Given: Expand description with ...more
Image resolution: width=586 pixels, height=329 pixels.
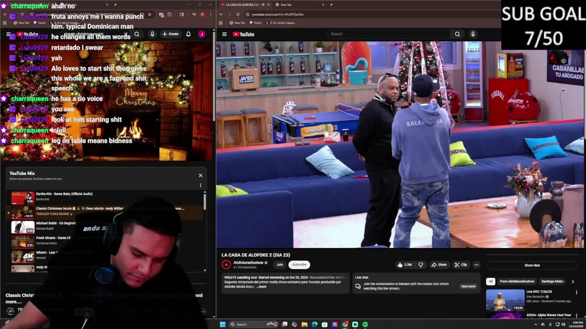Looking at the screenshot, I should [261, 287].
